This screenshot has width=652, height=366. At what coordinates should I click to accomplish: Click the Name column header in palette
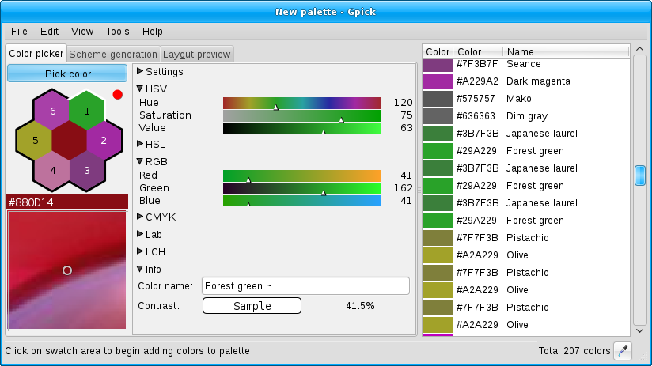565,52
